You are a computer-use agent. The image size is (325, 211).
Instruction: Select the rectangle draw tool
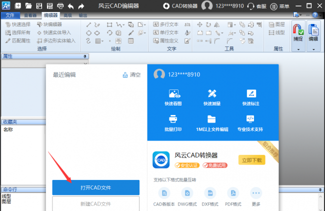pos(109,25)
